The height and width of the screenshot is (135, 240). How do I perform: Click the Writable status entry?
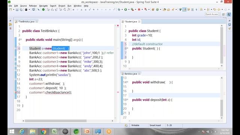tap(135, 125)
